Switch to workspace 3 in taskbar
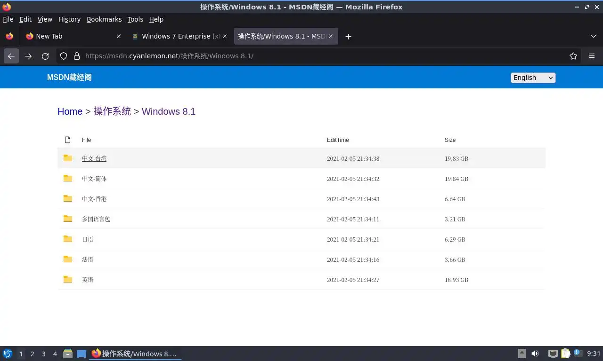Viewport: 603px width, 361px height. [44, 354]
